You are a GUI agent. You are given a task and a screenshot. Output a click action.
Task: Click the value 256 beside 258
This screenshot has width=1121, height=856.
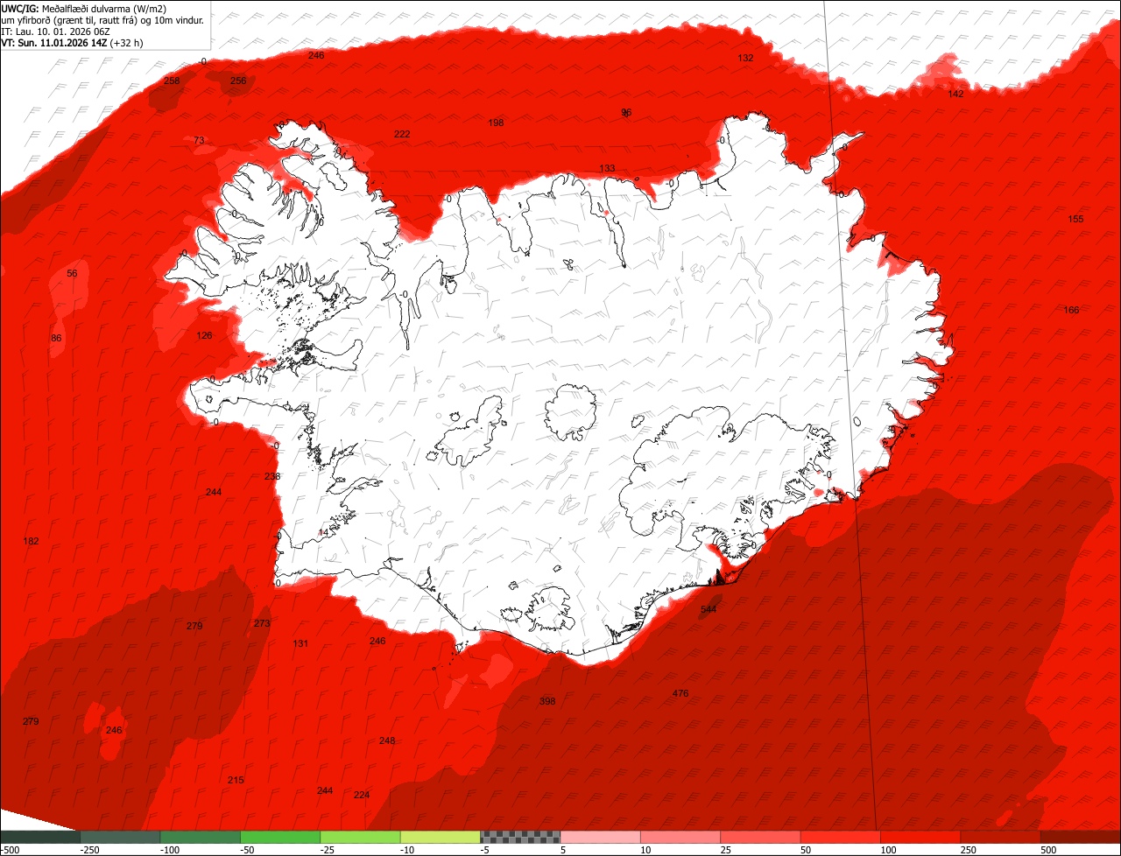point(238,81)
